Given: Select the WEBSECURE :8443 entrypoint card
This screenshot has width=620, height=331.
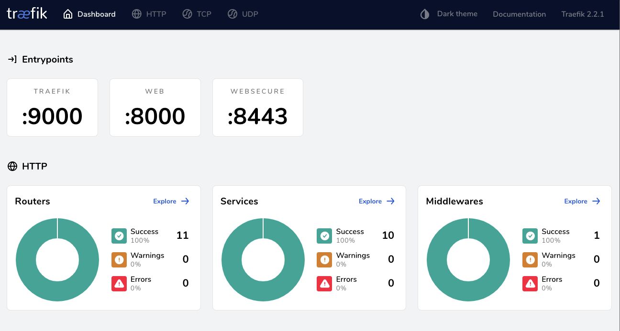Looking at the screenshot, I should (258, 107).
